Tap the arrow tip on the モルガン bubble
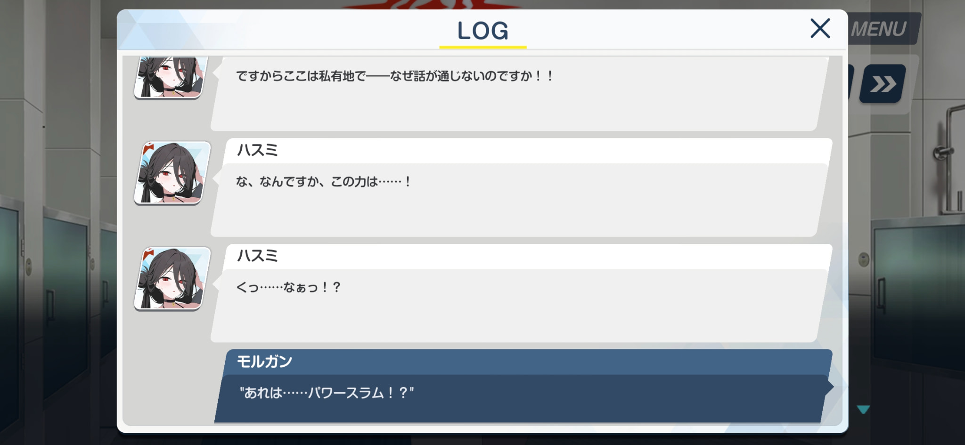Screen dimensions: 965x445 point(830,387)
